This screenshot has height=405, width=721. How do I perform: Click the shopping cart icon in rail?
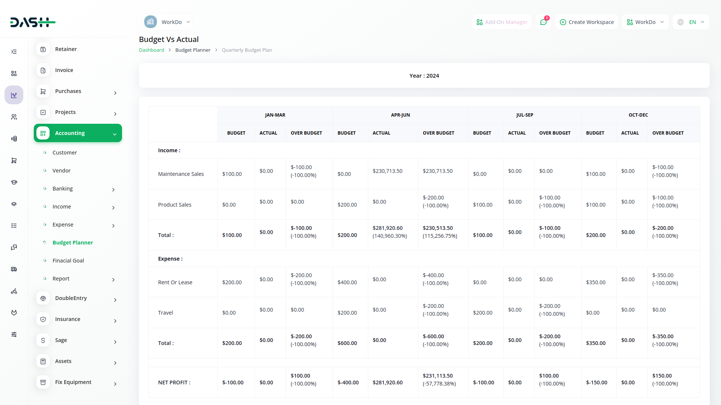[x=14, y=160]
